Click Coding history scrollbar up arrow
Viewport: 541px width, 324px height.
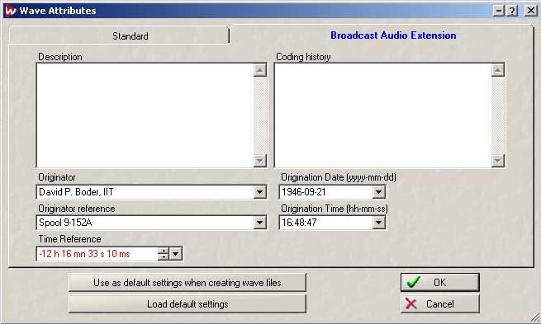[x=497, y=70]
